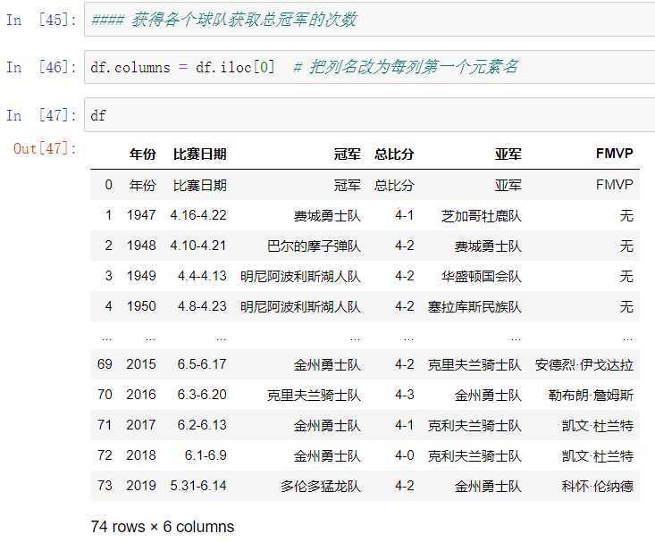655x542 pixels.
Task: Select year cell 2015
Action: pos(141,364)
